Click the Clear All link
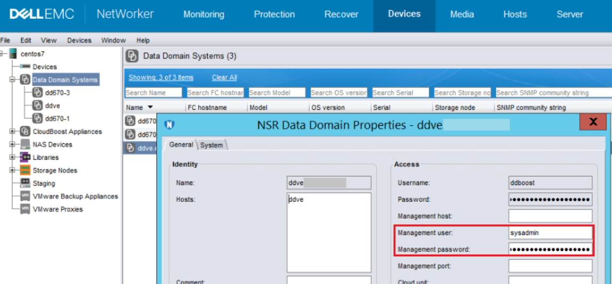Image resolution: width=612 pixels, height=284 pixels. point(224,77)
